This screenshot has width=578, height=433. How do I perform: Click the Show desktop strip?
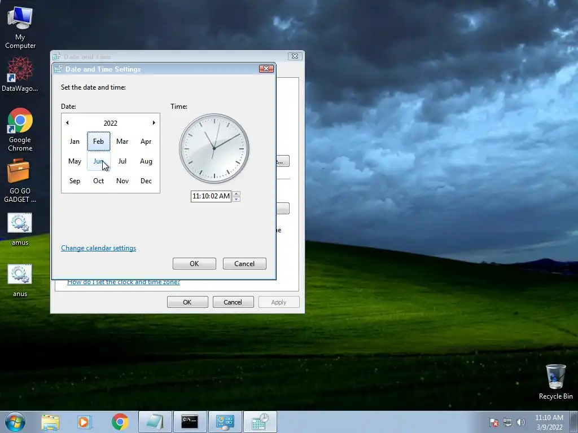(574, 422)
